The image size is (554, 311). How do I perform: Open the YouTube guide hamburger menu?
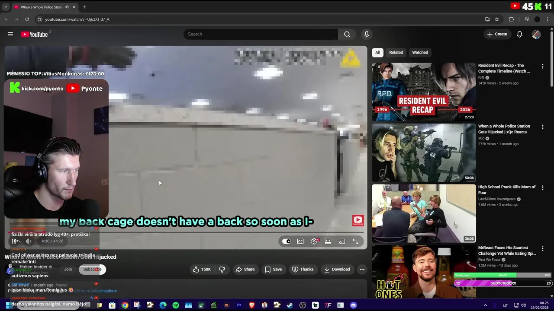(10, 34)
